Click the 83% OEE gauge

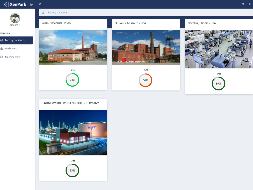(x=72, y=170)
